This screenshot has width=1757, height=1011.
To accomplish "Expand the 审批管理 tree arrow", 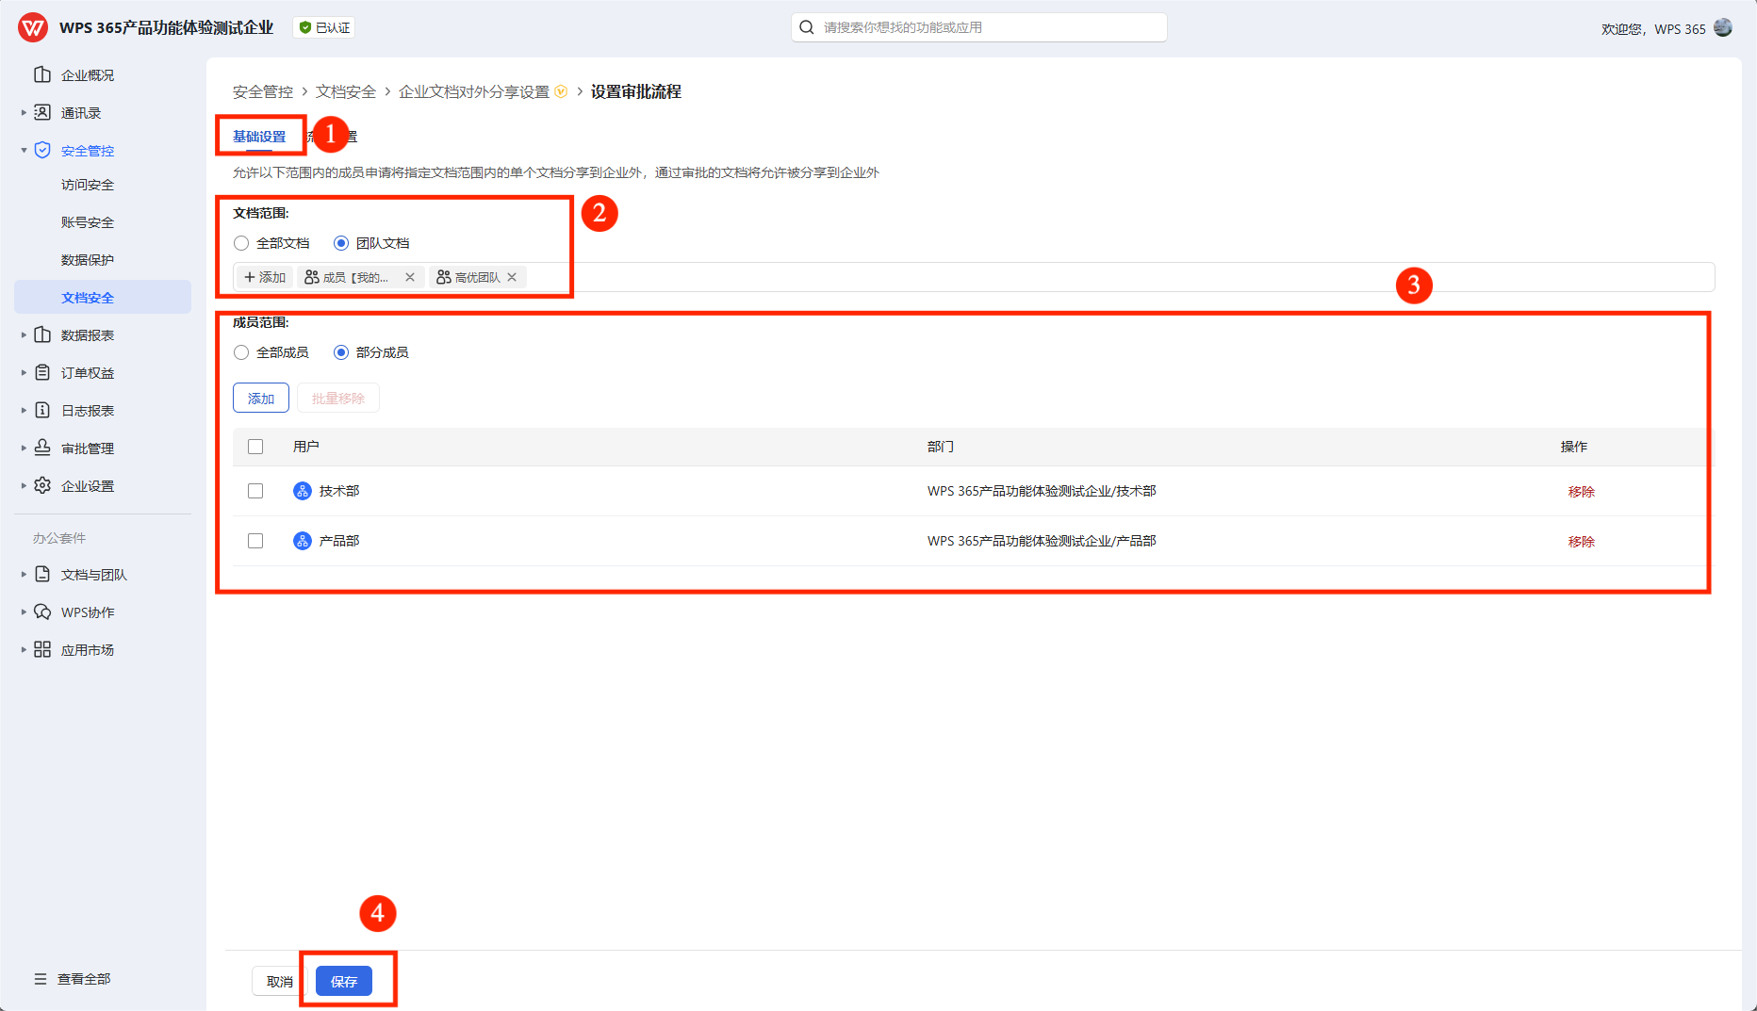I will pyautogui.click(x=24, y=448).
